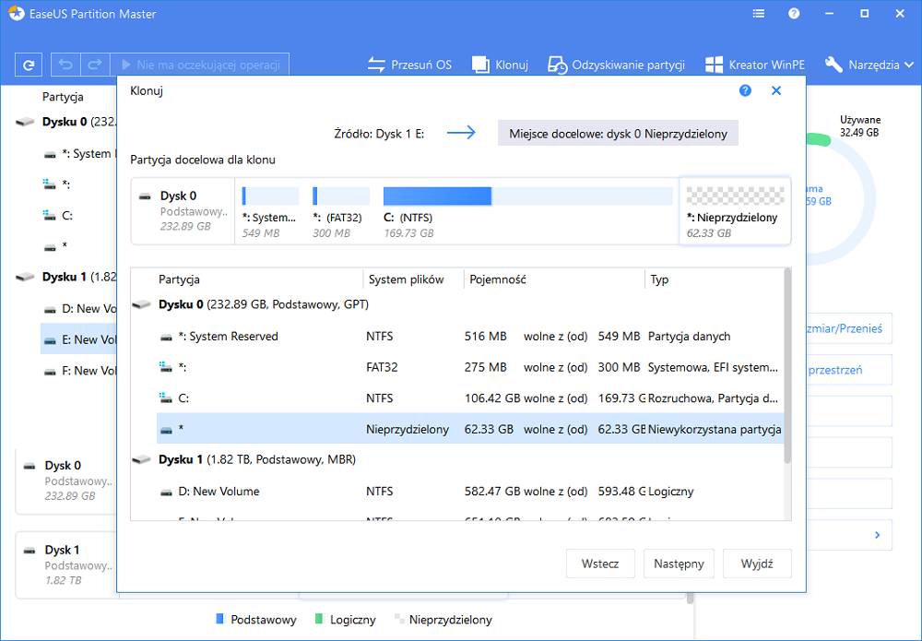The width and height of the screenshot is (922, 641).
Task: Select the Nieprzydzielony 62.33 GB partition block
Action: point(735,211)
